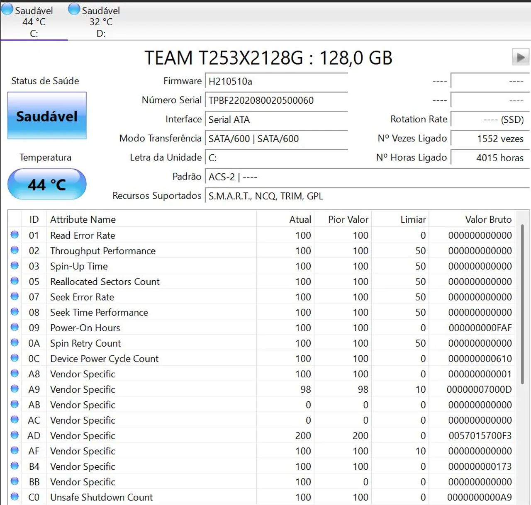Click the Device Power Cycle Count name

tap(105, 359)
